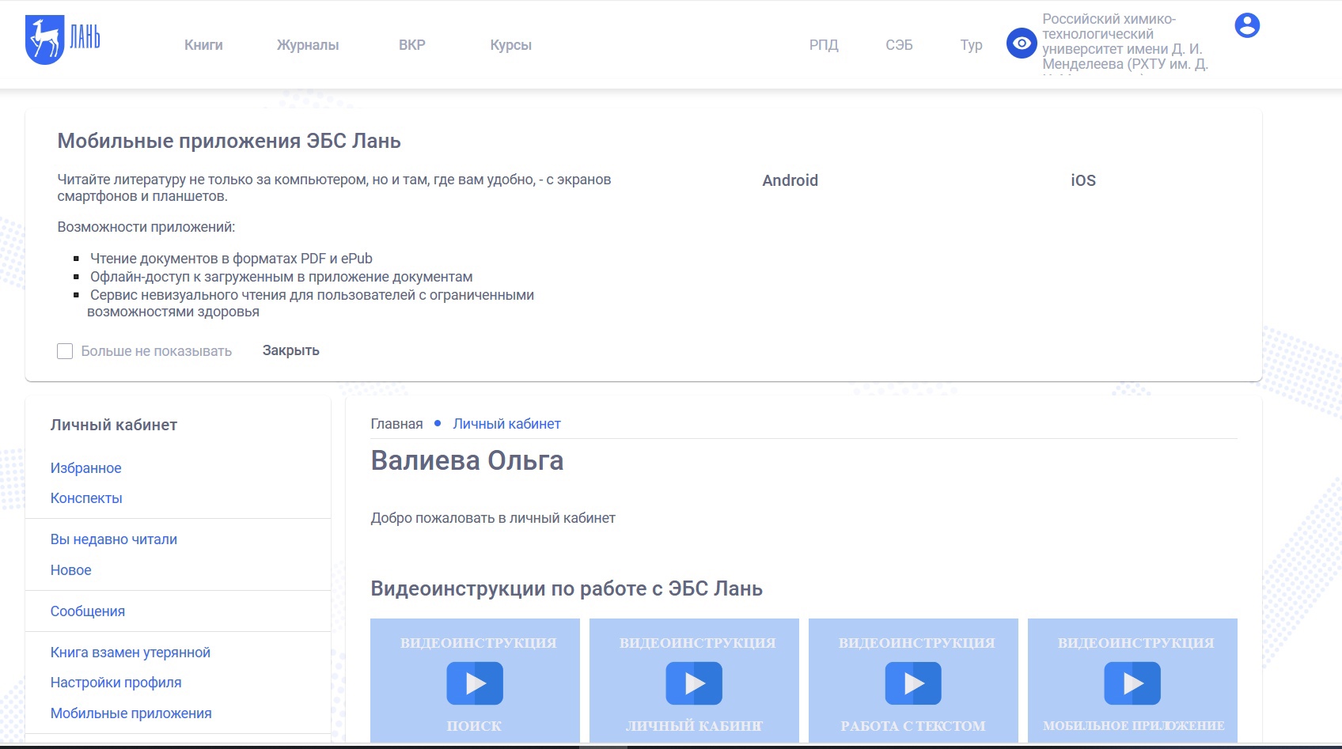Check the Больше не показывать checkbox
The width and height of the screenshot is (1342, 749).
click(65, 351)
